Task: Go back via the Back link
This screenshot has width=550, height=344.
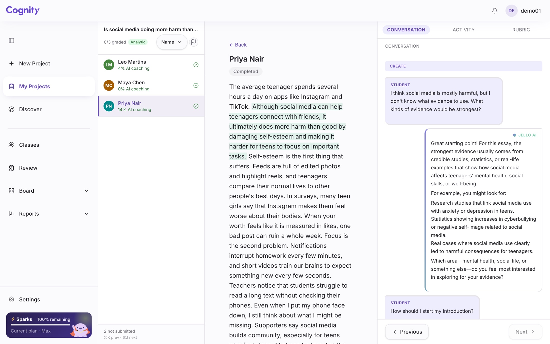Action: tap(238, 45)
